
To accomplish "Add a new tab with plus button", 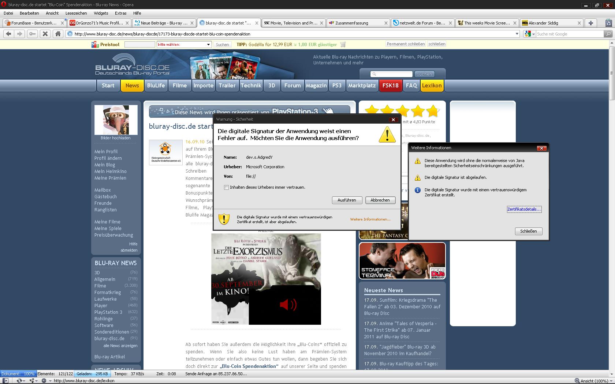I will tap(590, 23).
